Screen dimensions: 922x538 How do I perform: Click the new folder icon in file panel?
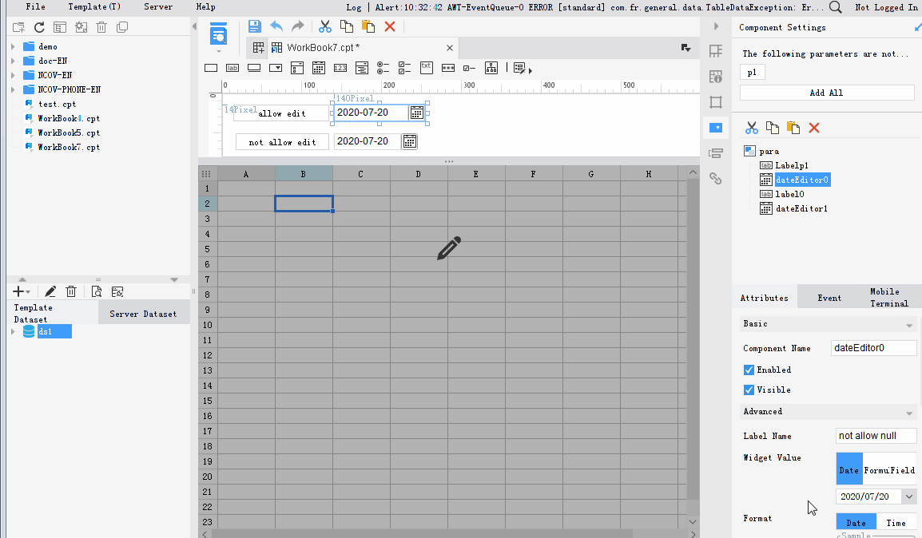19,27
